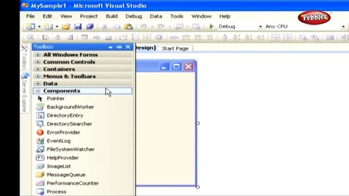349x196 pixels.
Task: Click the Make Horizontal Spacing Equal icon
Action: pyautogui.click(x=174, y=38)
